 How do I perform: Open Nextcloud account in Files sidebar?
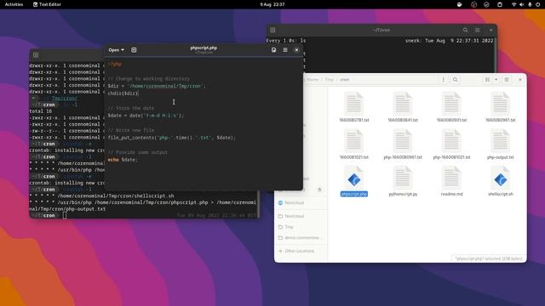(x=301, y=202)
